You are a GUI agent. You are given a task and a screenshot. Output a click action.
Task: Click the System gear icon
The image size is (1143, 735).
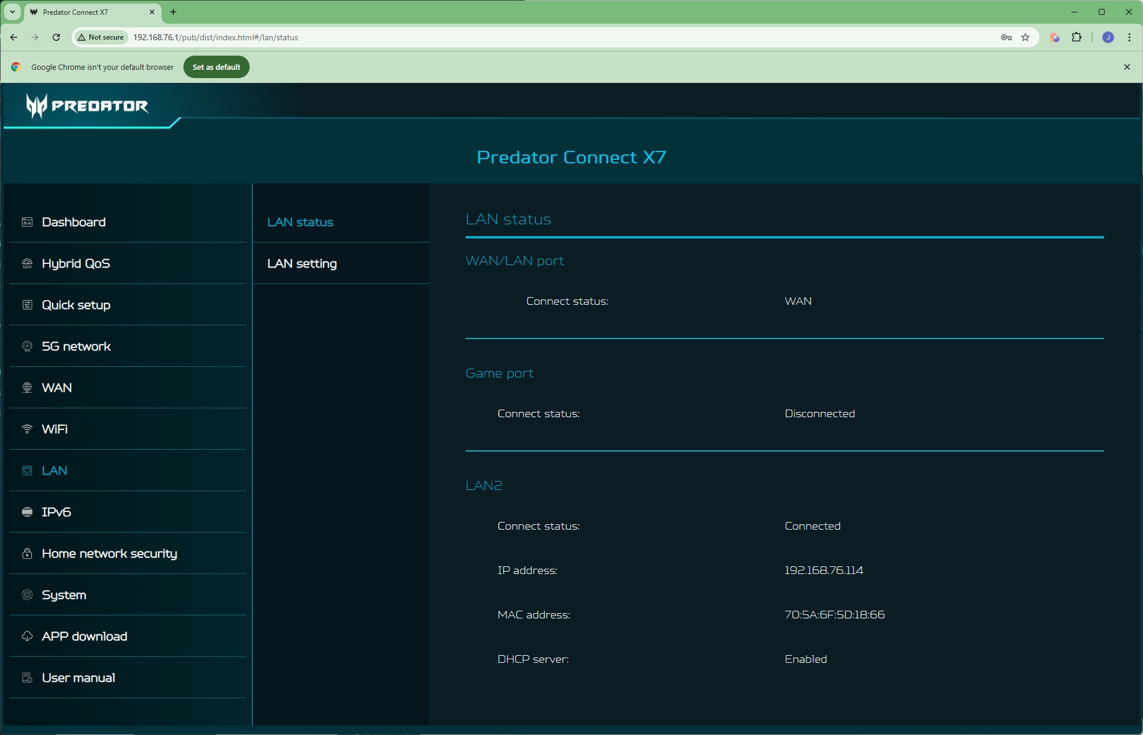(x=27, y=595)
